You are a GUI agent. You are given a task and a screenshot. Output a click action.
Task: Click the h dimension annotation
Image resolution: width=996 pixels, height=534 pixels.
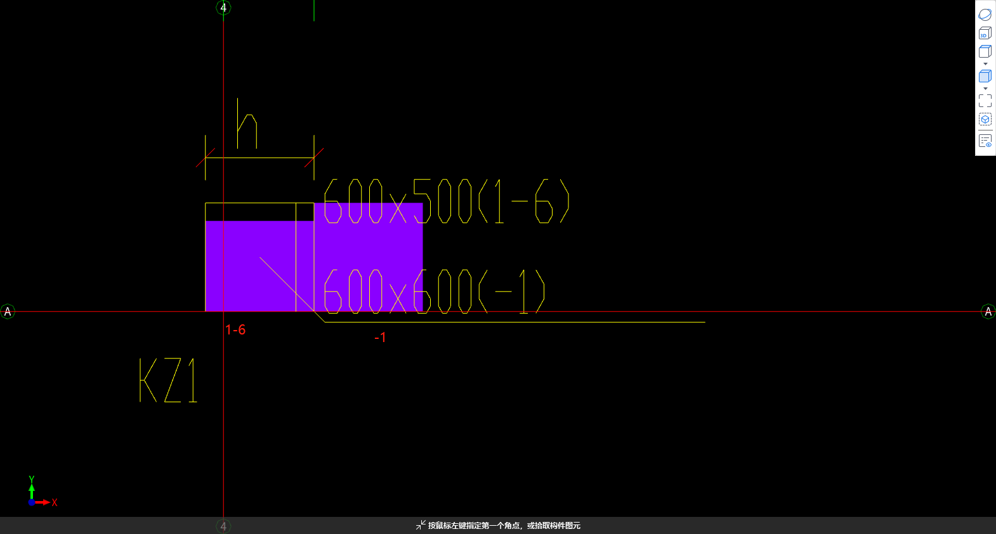click(x=247, y=124)
